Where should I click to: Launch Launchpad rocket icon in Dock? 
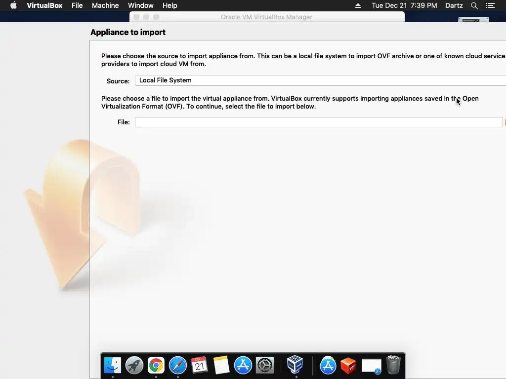[134, 366]
